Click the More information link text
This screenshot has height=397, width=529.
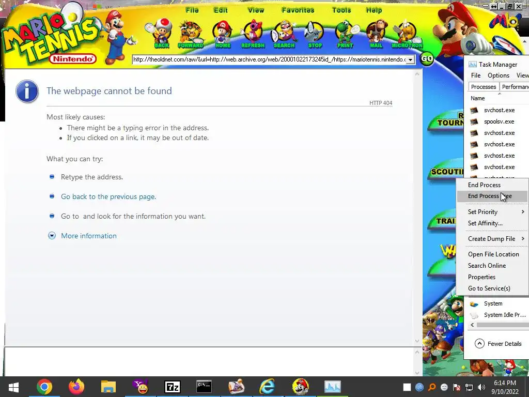(89, 236)
